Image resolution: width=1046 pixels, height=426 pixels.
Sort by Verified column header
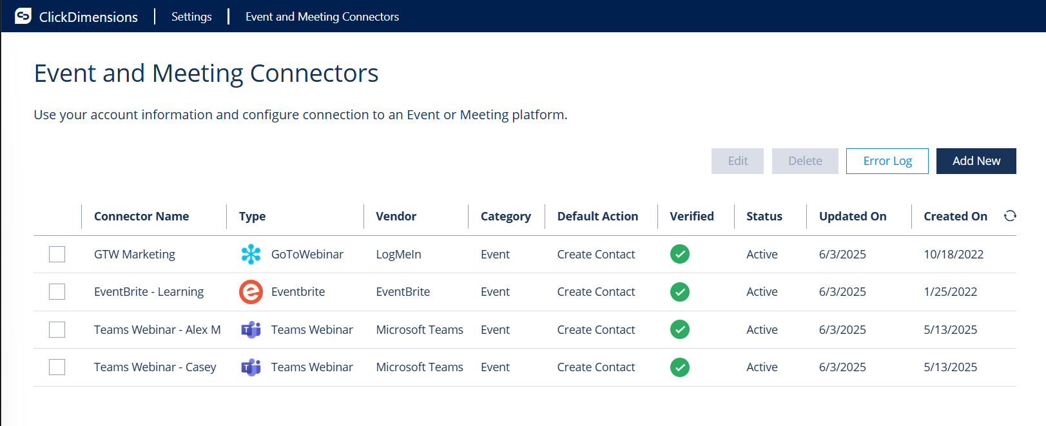tap(692, 217)
